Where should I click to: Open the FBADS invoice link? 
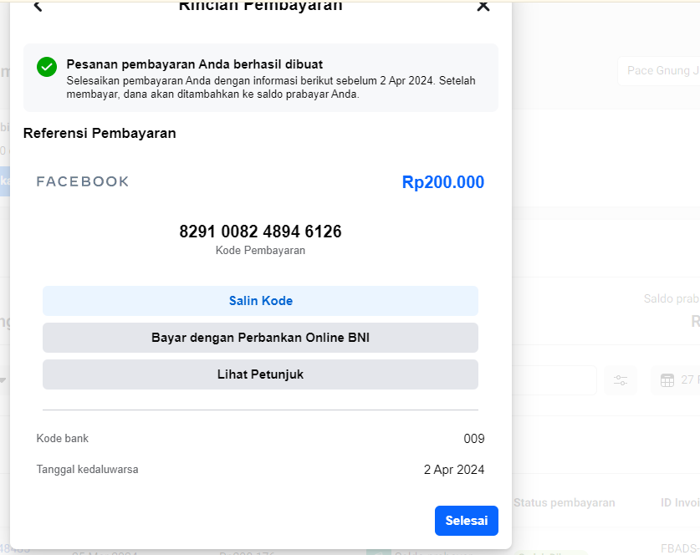click(x=679, y=548)
